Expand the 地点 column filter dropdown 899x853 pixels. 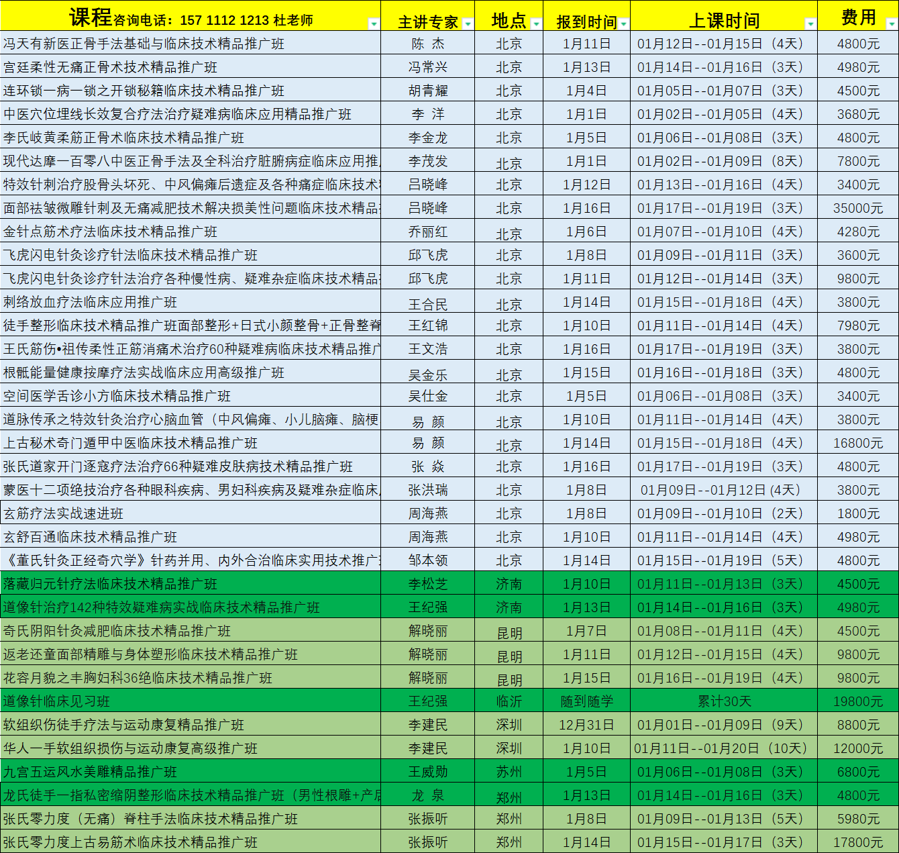point(535,24)
